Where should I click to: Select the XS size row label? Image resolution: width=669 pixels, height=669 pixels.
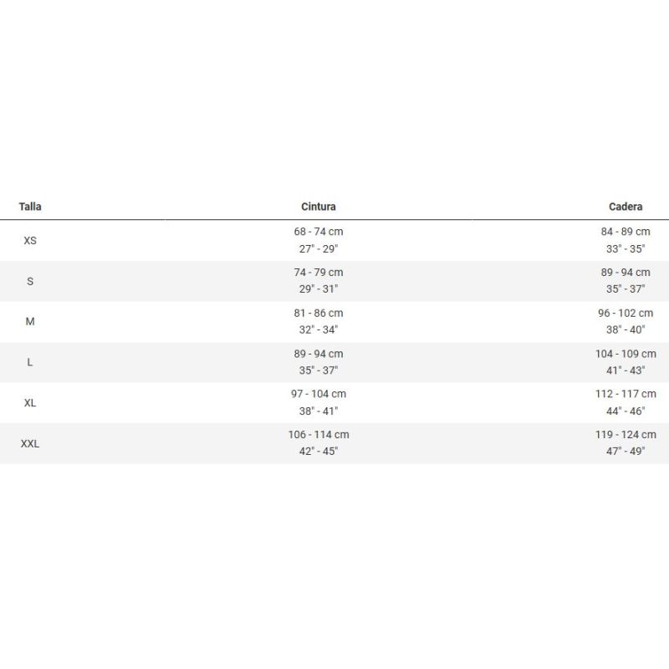click(x=30, y=241)
